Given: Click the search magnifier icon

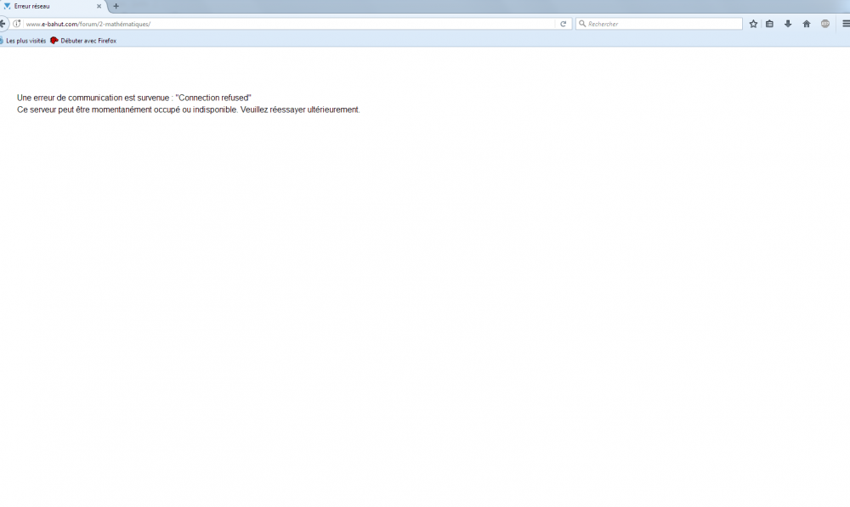Looking at the screenshot, I should point(582,24).
